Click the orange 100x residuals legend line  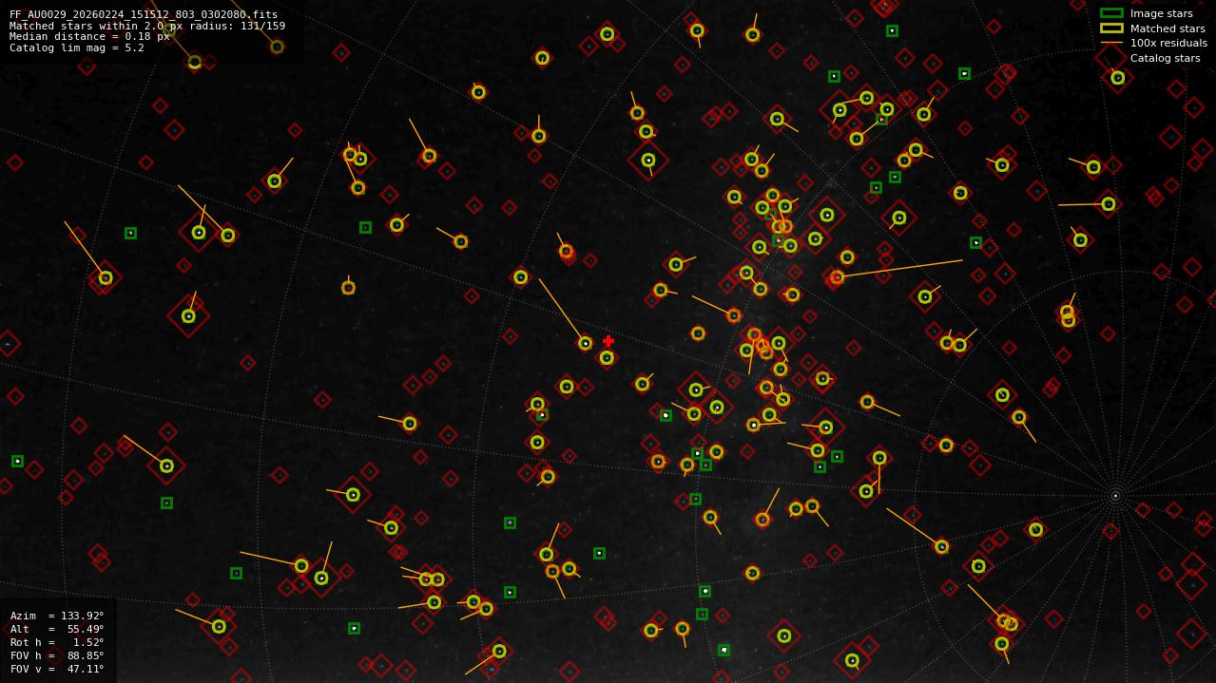point(1111,43)
